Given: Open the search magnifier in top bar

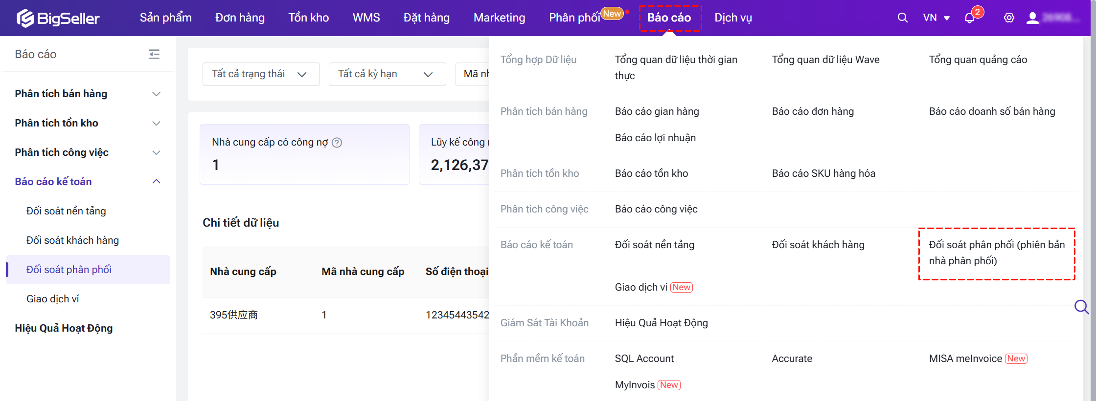Looking at the screenshot, I should [902, 18].
